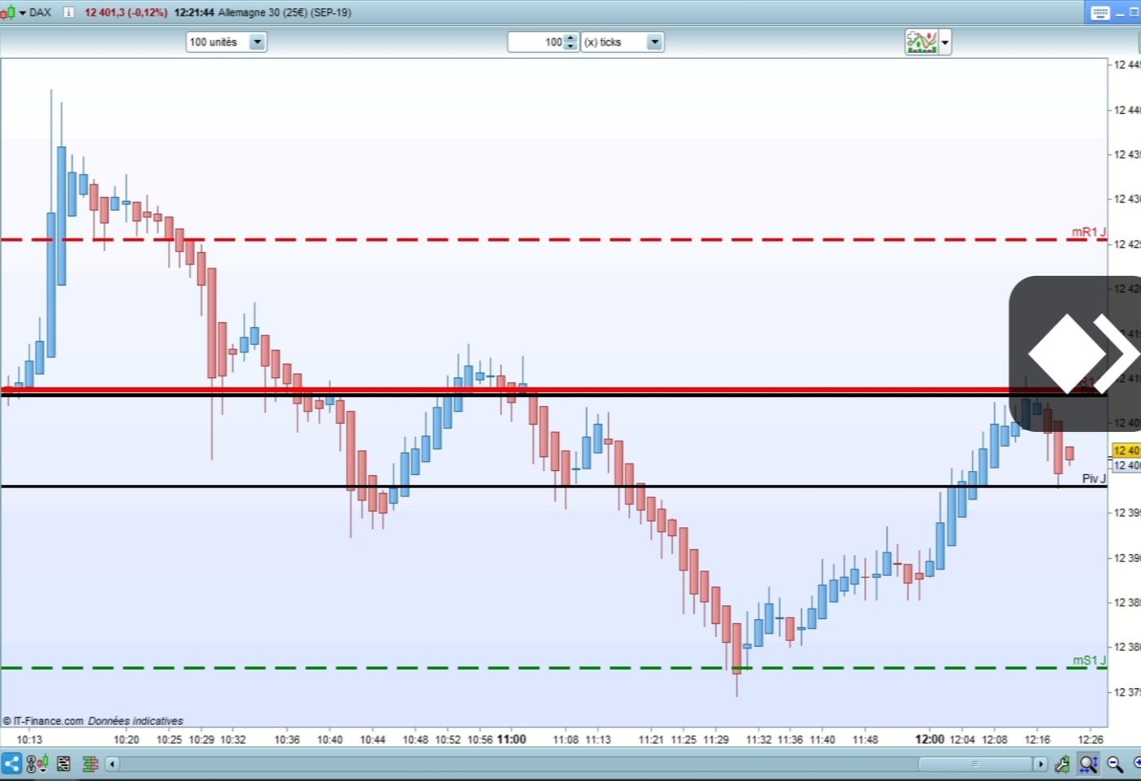Click the partially visible icon after zoom-out
The width and height of the screenshot is (1141, 781).
[1136, 763]
